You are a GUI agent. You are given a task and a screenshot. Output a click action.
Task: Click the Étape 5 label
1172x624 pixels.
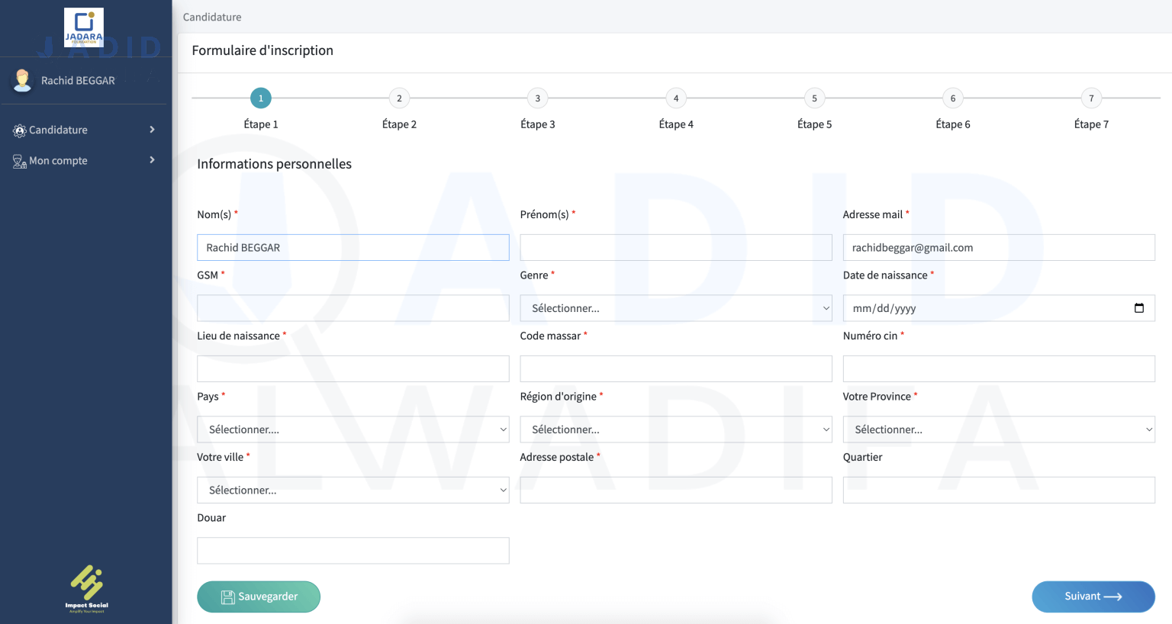(814, 124)
